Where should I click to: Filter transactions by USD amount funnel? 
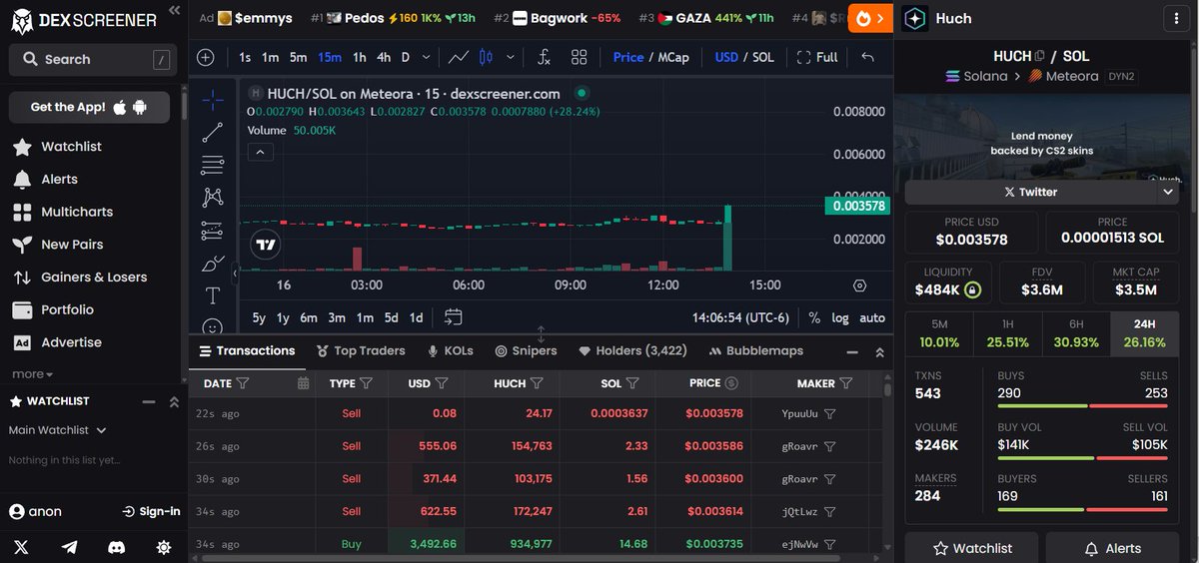[x=442, y=383]
